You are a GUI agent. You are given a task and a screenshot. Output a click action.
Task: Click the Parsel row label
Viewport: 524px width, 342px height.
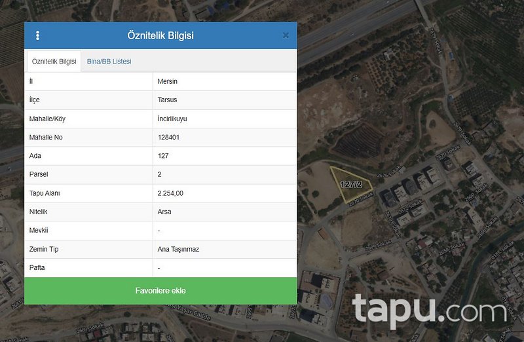point(39,174)
